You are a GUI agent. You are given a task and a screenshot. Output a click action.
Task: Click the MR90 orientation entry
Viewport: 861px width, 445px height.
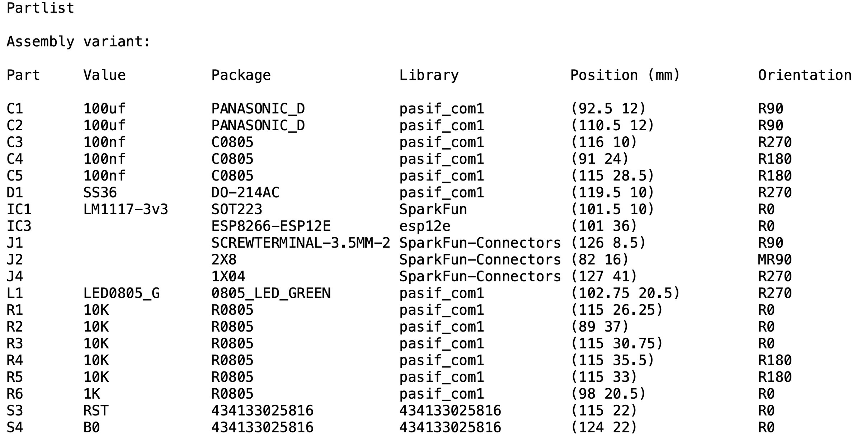pos(775,260)
